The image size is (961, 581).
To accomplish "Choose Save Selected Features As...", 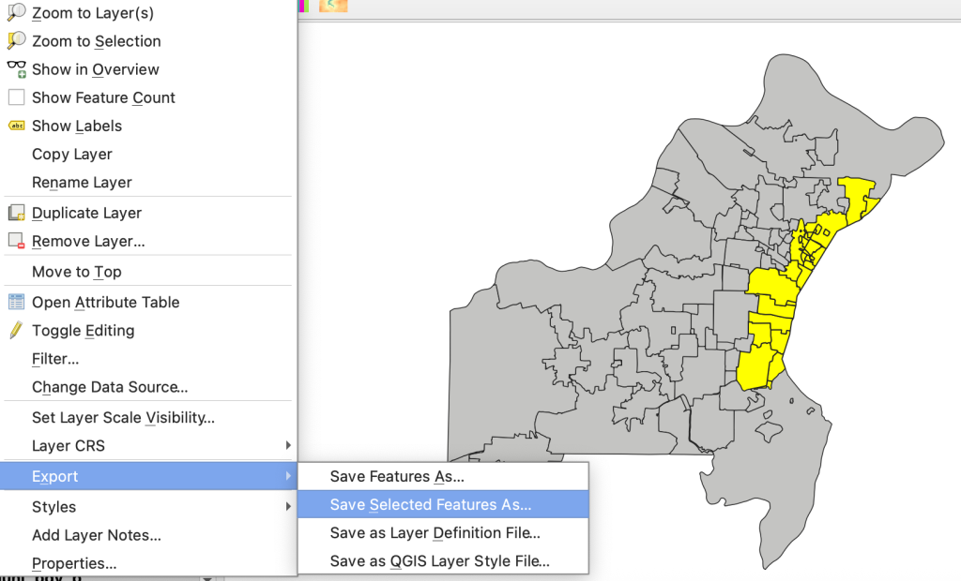I will point(430,504).
